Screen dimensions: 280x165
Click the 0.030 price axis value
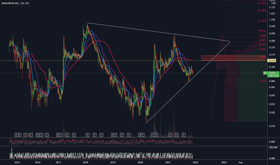(272, 104)
